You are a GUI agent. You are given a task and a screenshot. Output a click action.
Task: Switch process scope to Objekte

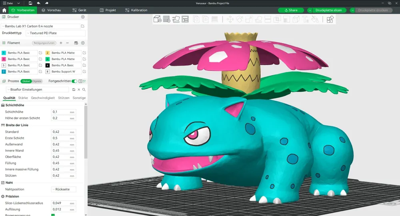pos(37,81)
